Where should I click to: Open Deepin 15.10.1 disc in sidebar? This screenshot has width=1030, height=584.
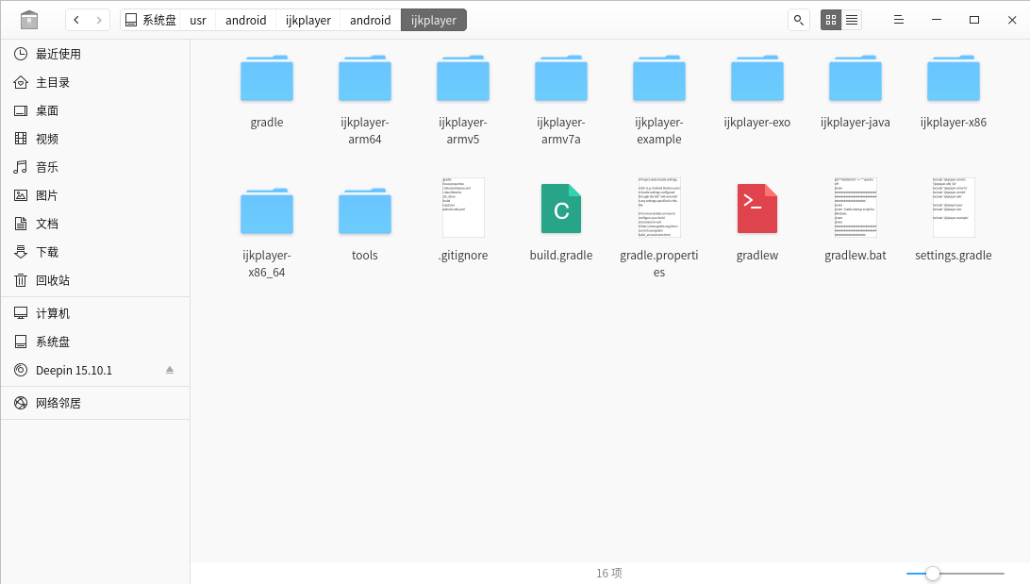point(95,370)
